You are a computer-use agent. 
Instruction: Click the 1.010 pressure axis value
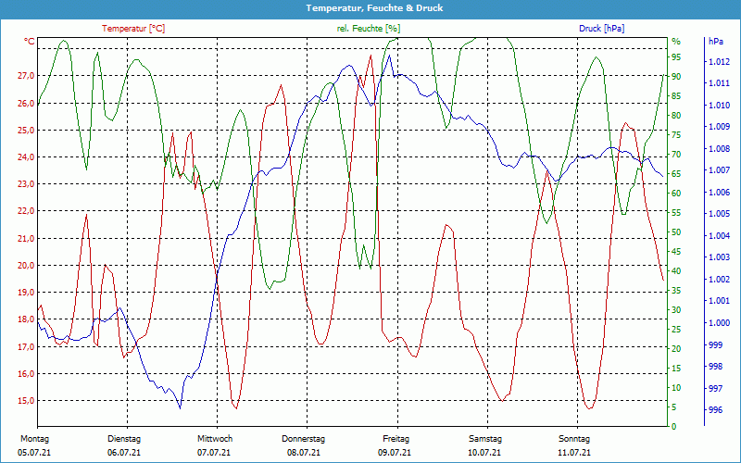719,105
